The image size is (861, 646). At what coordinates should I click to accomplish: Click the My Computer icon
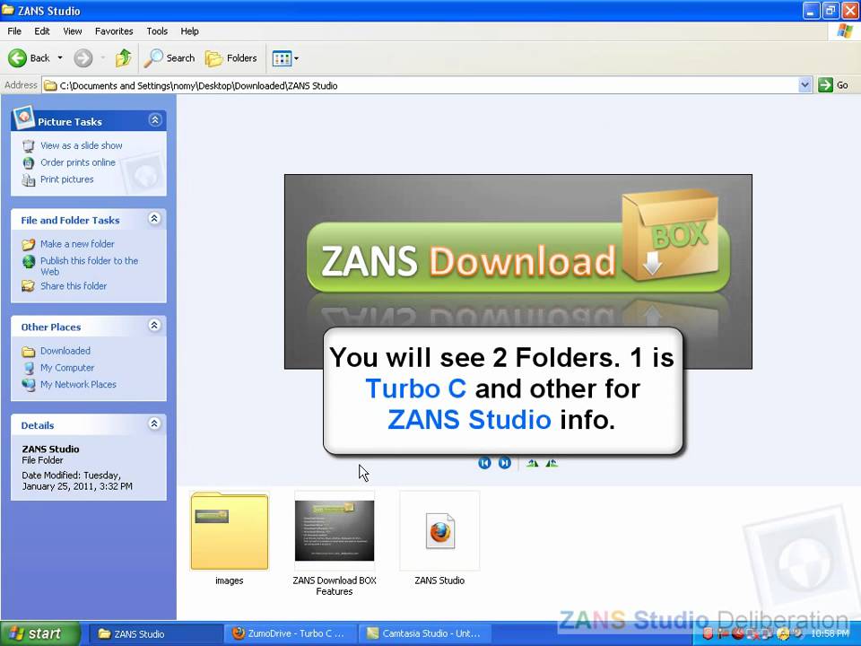click(x=29, y=368)
